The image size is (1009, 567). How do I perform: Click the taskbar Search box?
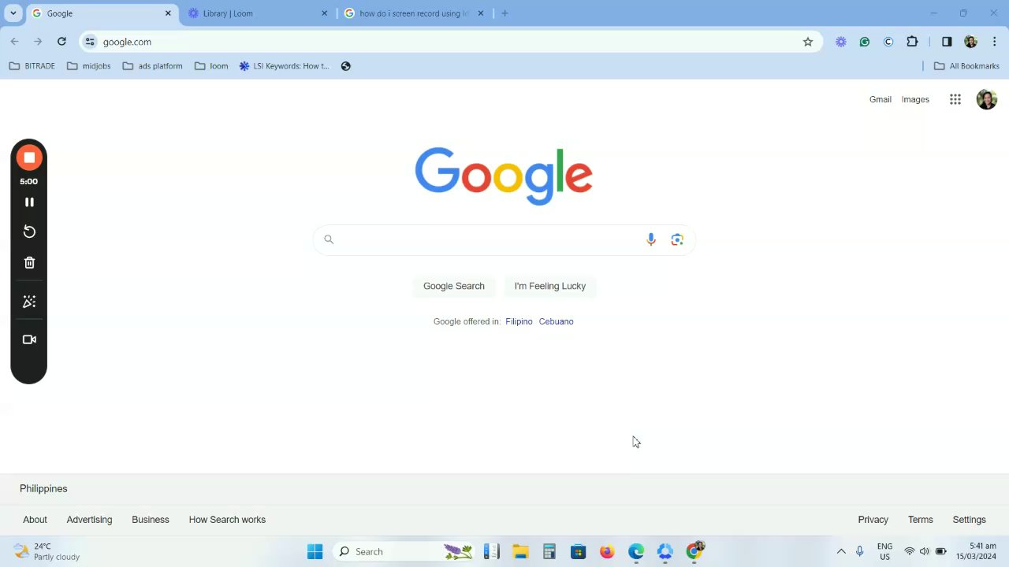pos(404,551)
